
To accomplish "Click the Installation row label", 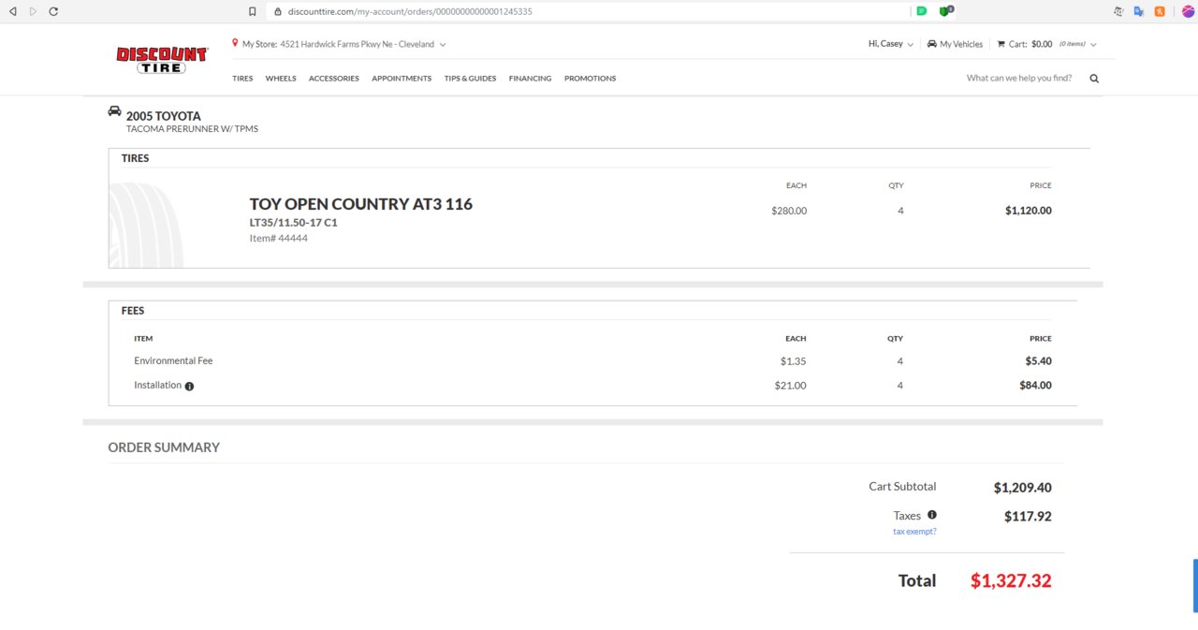I will pyautogui.click(x=157, y=385).
